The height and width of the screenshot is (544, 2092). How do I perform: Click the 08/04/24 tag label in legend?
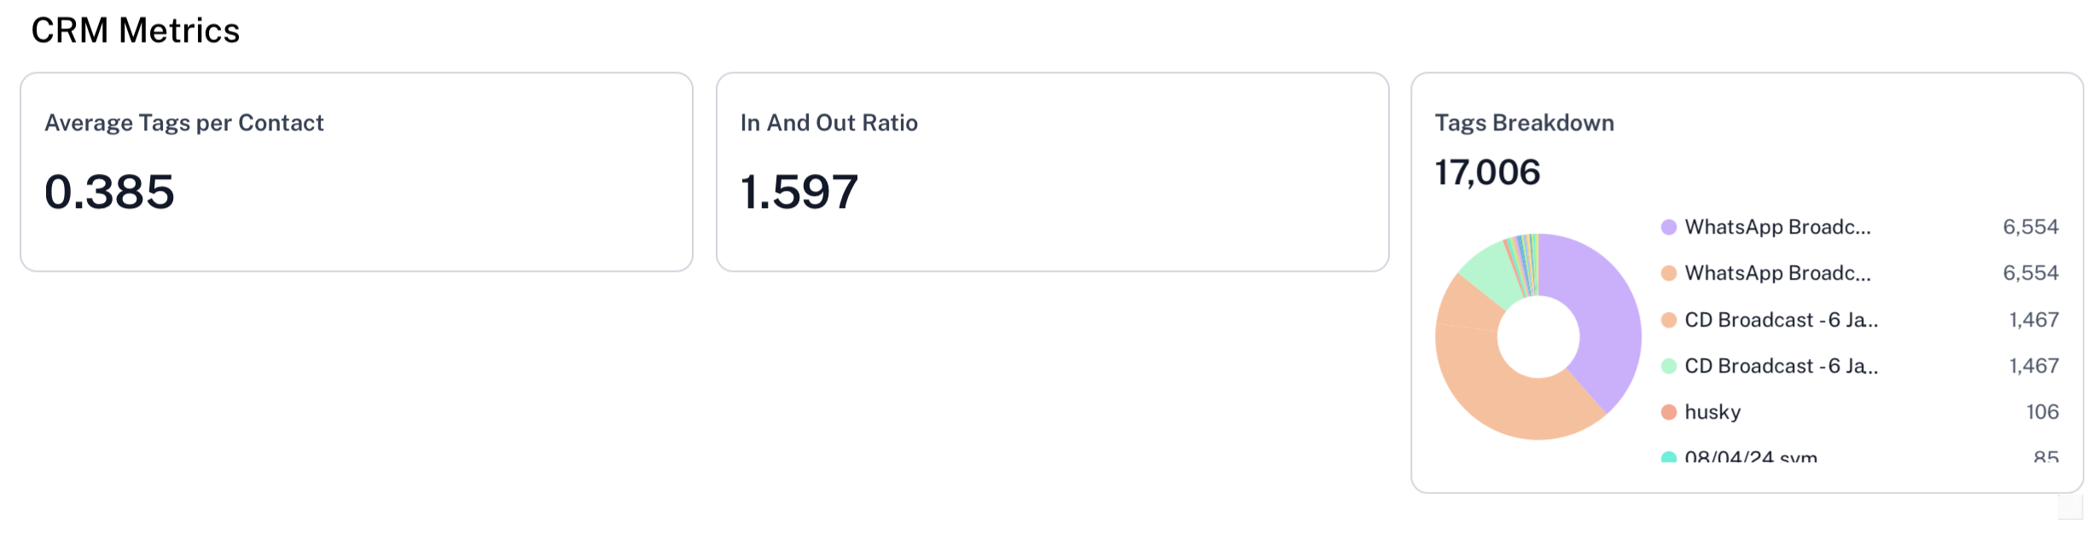[1750, 458]
